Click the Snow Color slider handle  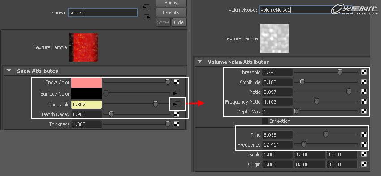(168, 82)
